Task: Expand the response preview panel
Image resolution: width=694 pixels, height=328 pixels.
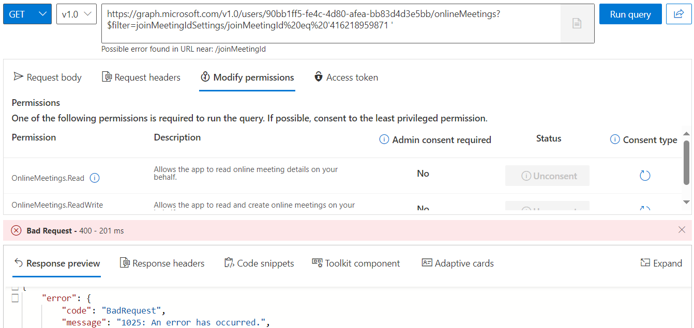Action: [x=661, y=263]
